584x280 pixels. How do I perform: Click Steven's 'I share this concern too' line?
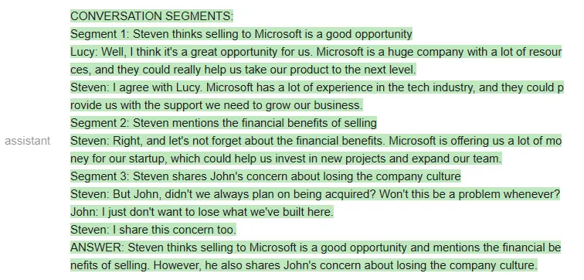click(x=154, y=230)
